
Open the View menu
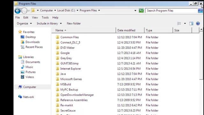pyautogui.click(x=35, y=18)
